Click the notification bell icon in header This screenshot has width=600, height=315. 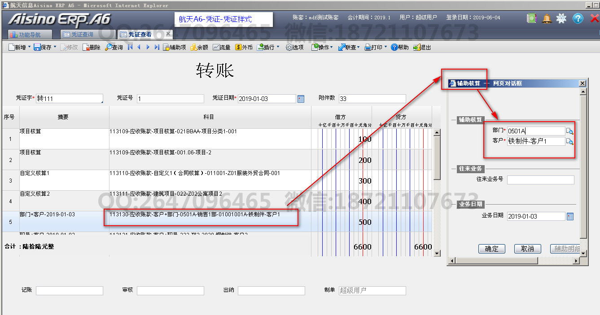pyautogui.click(x=547, y=18)
